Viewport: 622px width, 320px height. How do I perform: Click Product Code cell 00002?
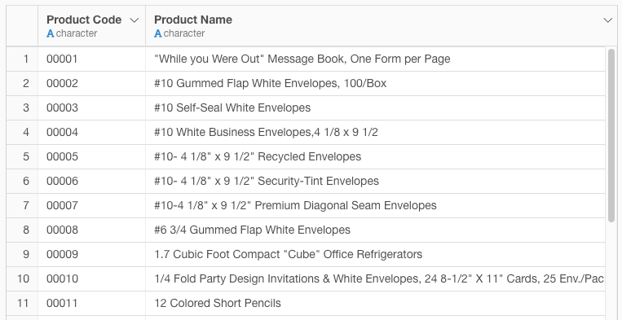click(x=91, y=84)
